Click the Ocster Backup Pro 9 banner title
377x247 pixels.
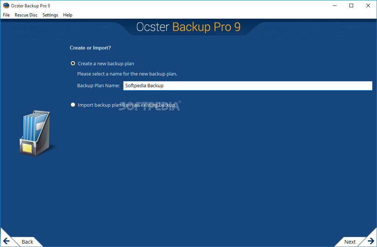pos(188,27)
